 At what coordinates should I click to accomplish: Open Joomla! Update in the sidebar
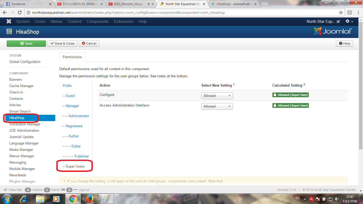(22, 137)
